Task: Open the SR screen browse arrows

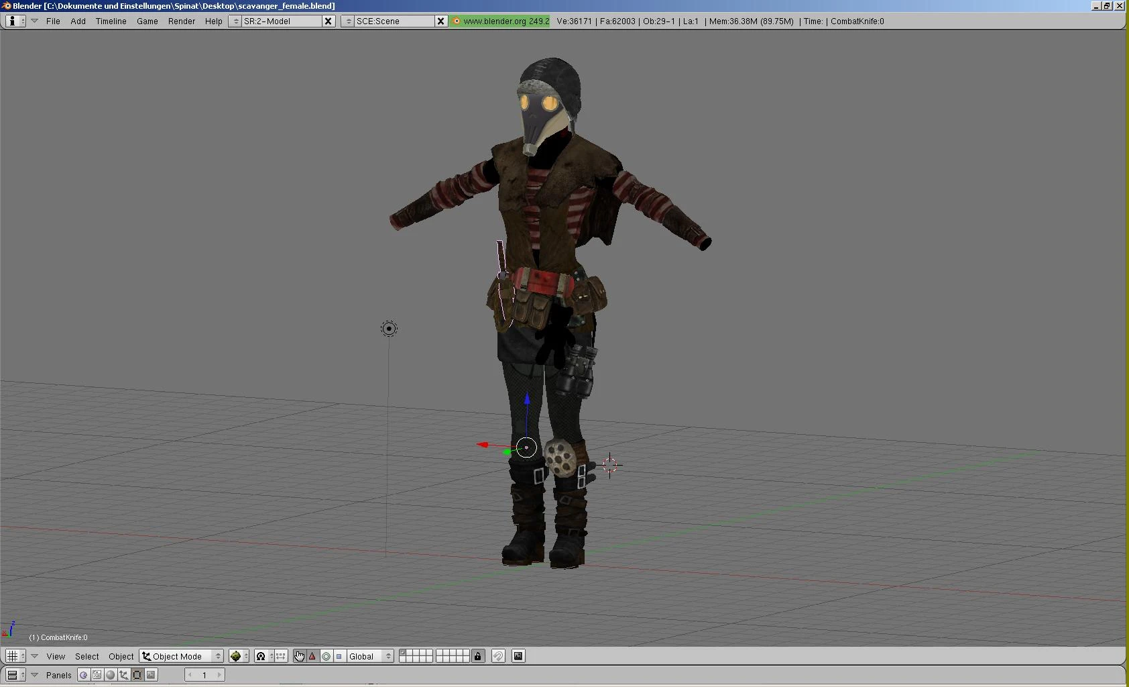Action: 235,21
